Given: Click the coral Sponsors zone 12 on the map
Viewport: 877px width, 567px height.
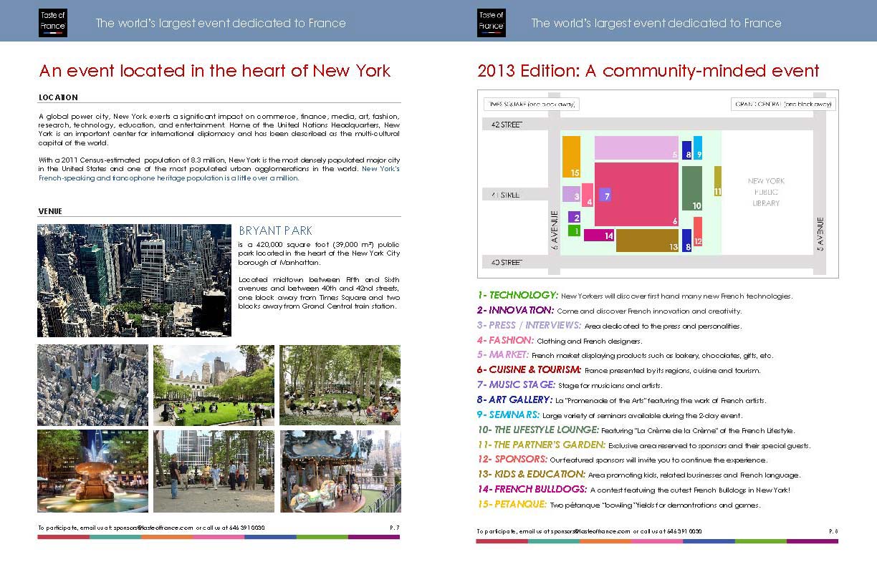Looking at the screenshot, I should point(698,233).
